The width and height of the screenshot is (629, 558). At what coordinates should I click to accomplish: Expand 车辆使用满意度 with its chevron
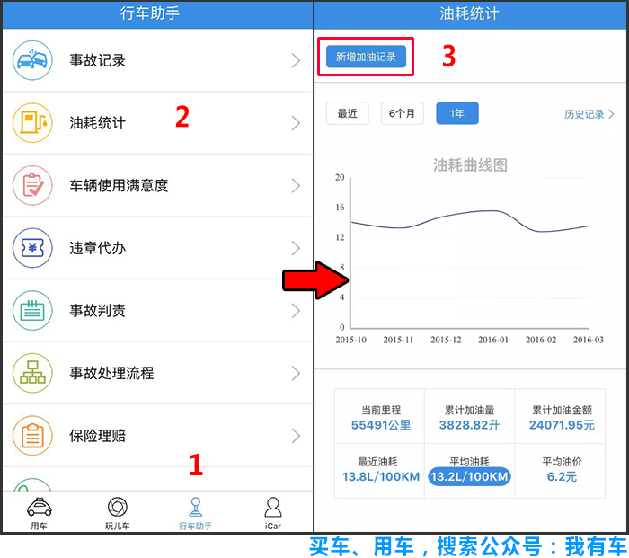296,186
